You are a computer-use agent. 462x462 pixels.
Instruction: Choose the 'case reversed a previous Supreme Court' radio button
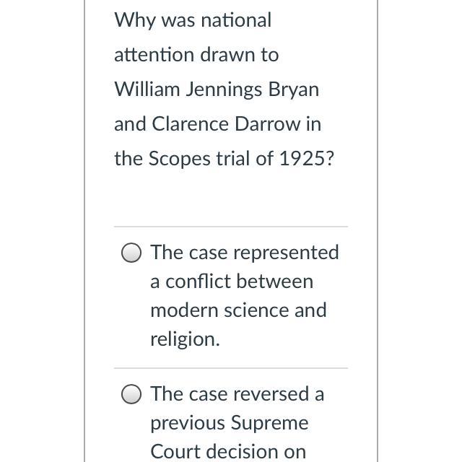131,394
